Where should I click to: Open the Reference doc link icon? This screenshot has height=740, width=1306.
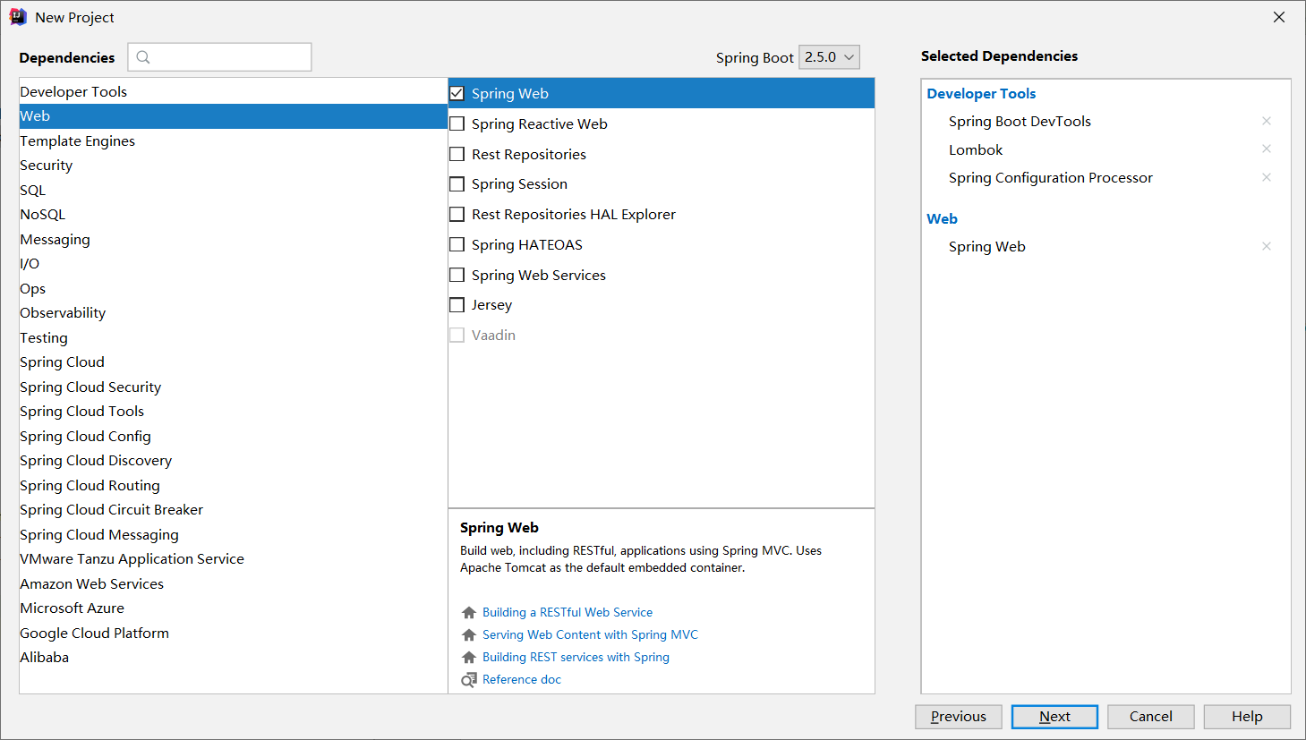[x=468, y=679]
